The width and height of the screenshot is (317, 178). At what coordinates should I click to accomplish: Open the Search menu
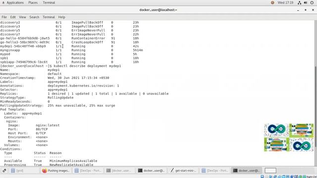[34, 17]
